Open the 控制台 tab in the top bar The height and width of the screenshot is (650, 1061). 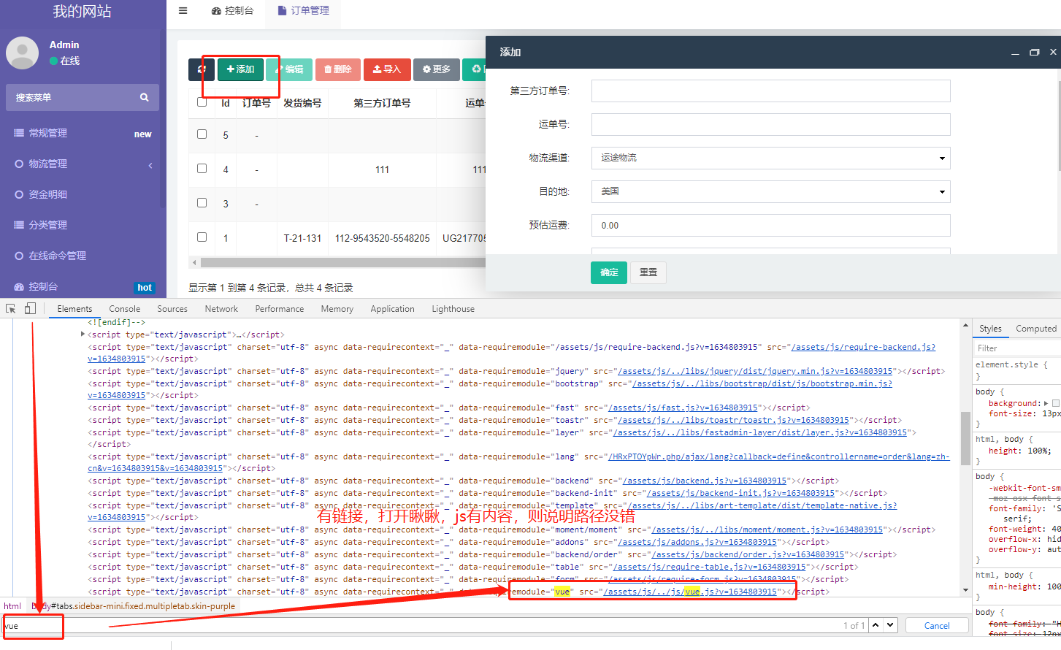[233, 11]
